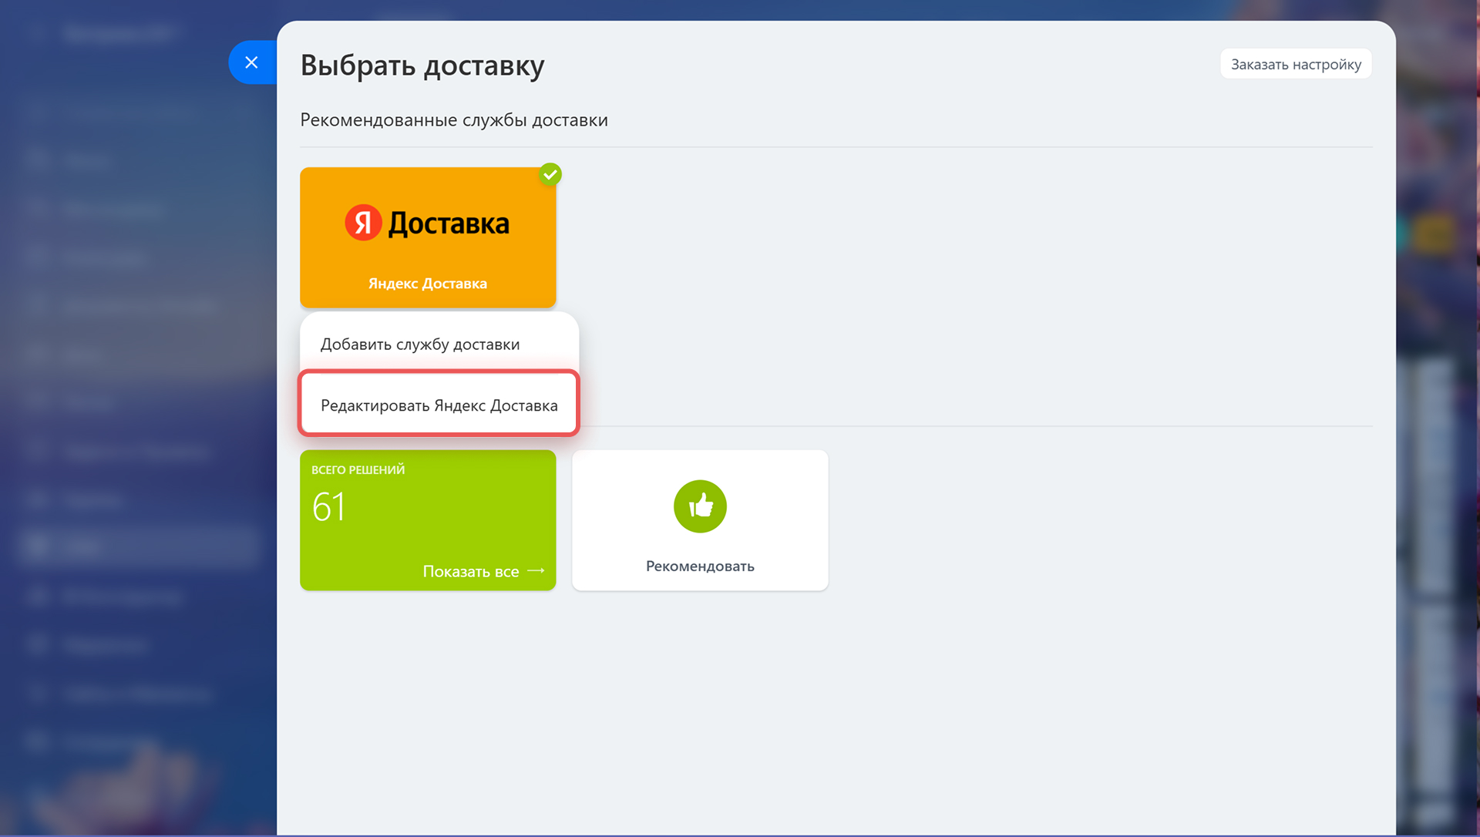Screen dimensions: 1480x837
Task: Choose Редактировать Яндекс Доставка menu item
Action: tap(439, 405)
